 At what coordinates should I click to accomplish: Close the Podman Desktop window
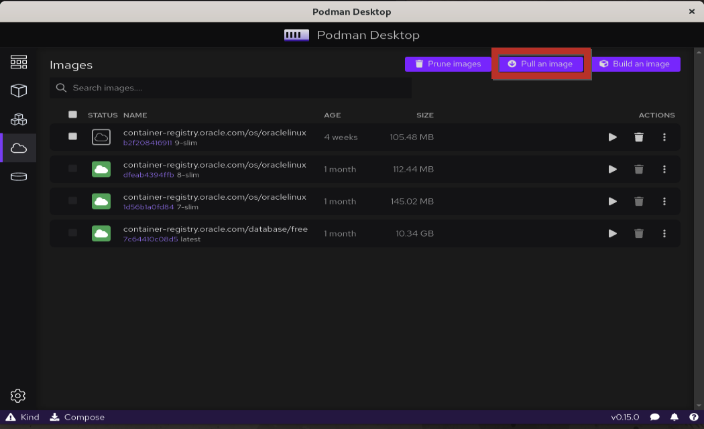(x=692, y=11)
